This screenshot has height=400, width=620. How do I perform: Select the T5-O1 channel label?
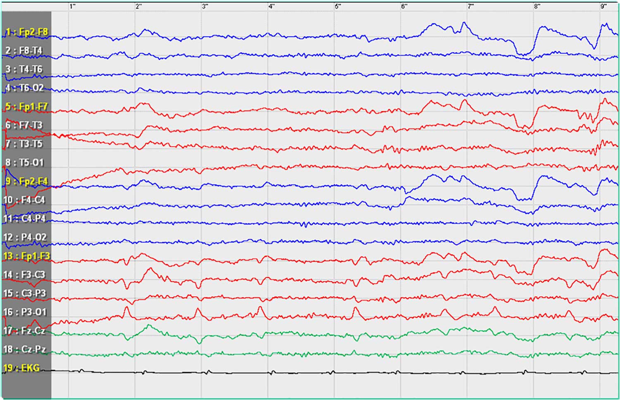pos(24,163)
